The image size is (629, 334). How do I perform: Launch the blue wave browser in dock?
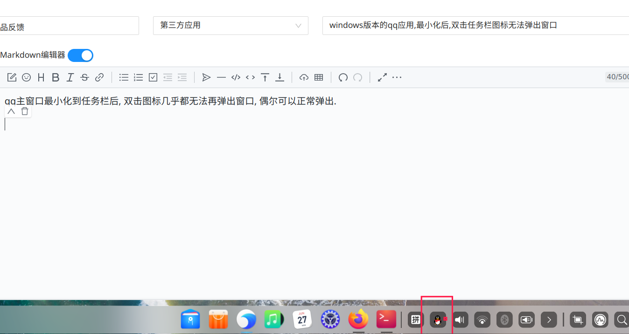(246, 319)
